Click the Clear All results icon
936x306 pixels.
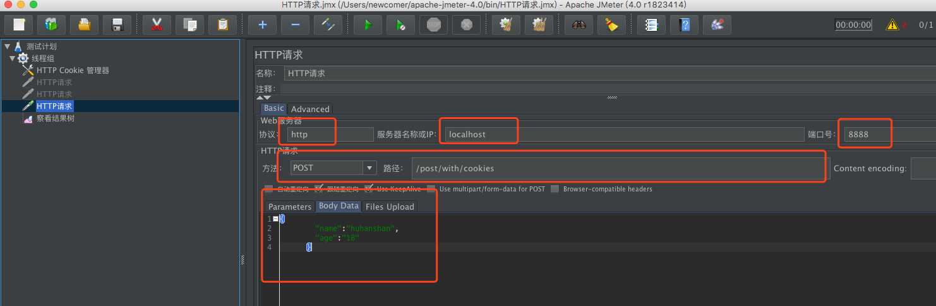pos(539,25)
